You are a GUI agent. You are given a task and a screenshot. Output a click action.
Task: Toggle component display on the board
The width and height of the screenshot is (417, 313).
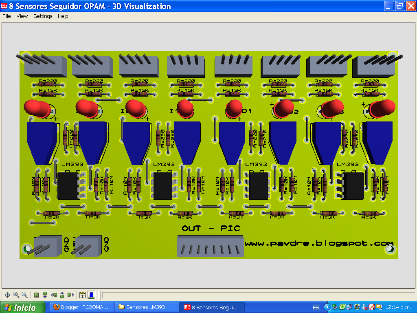91,295
